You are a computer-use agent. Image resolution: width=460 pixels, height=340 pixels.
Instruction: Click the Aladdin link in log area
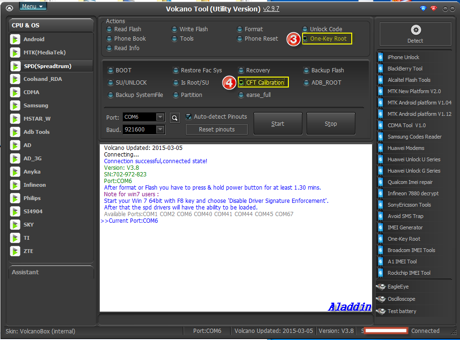tap(349, 307)
